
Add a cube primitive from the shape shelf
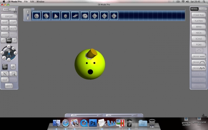[x=66, y=16]
